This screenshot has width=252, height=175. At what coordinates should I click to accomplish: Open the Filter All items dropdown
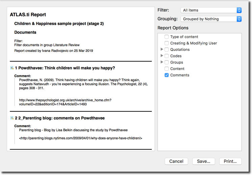click(x=211, y=10)
